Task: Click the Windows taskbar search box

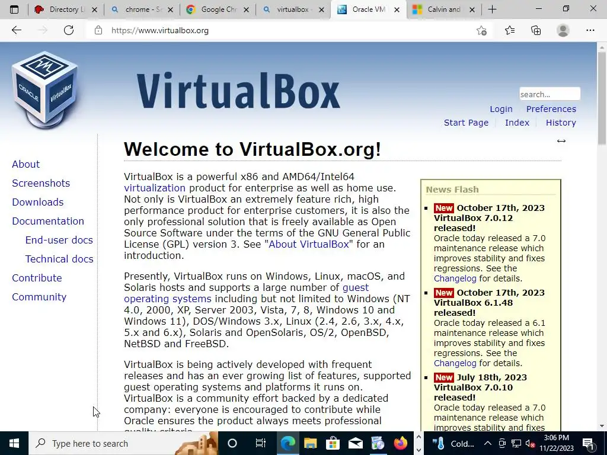Action: coord(123,443)
